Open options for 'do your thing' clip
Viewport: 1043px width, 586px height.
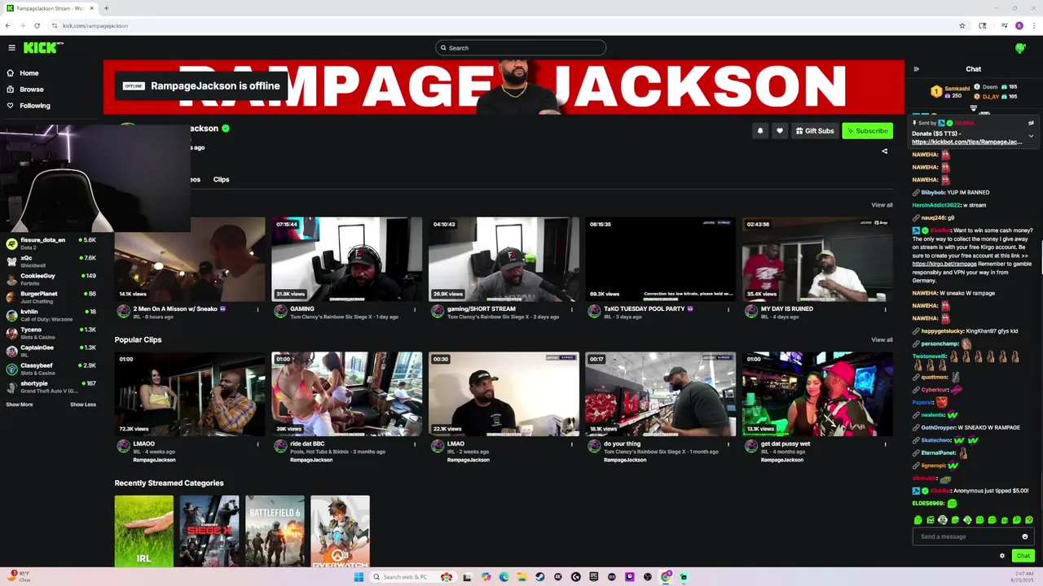(728, 444)
